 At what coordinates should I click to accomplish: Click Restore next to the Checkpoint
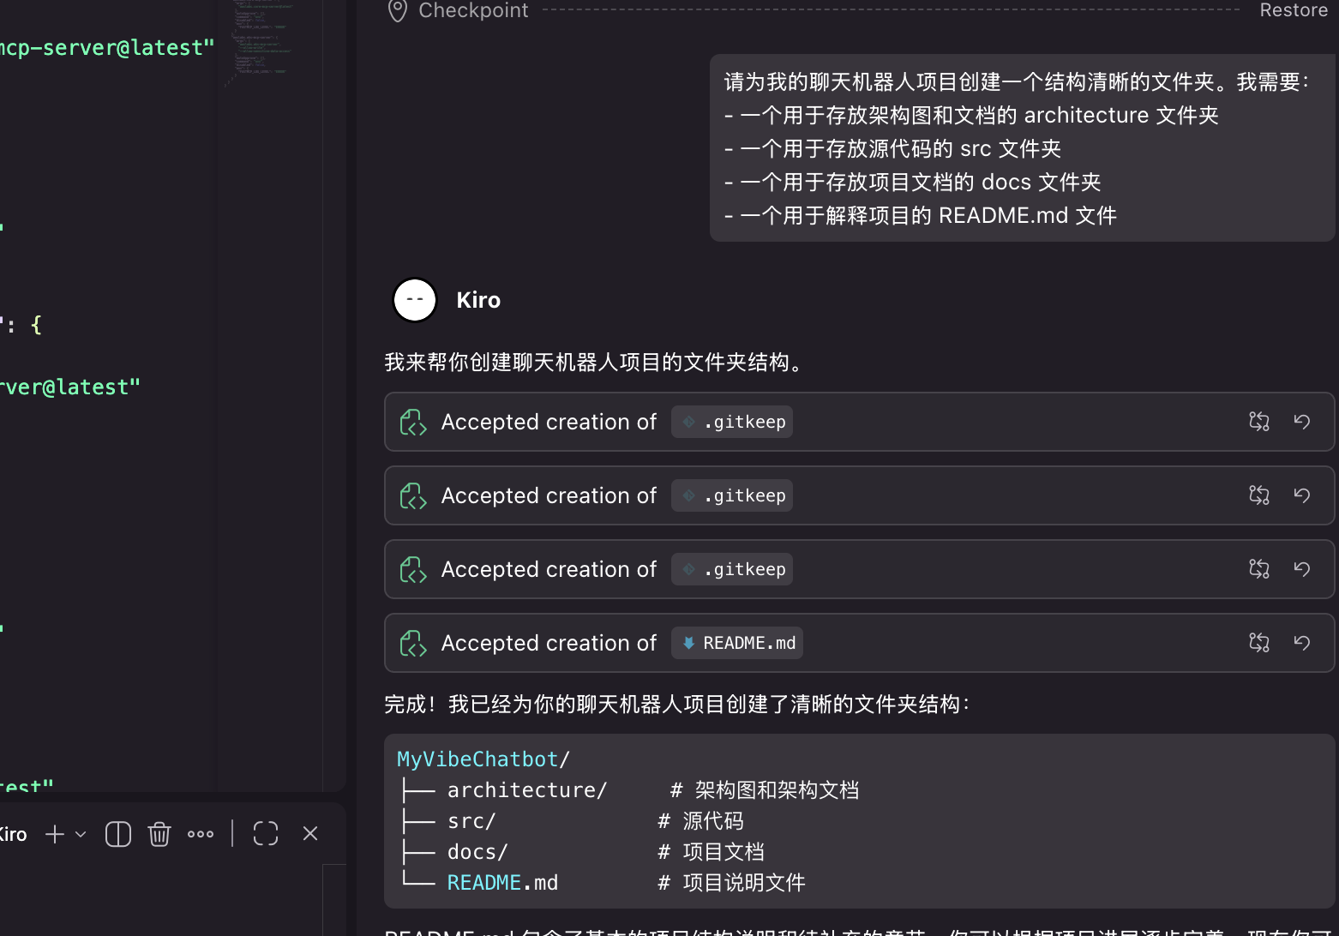coord(1293,10)
